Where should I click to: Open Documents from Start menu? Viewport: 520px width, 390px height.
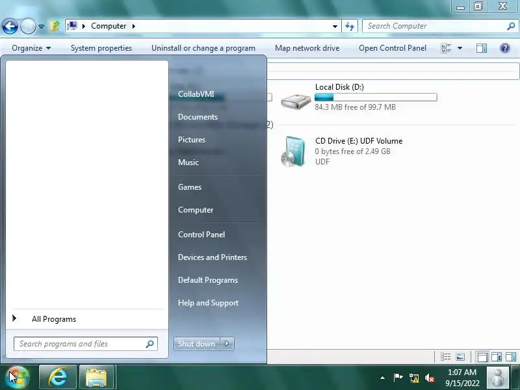click(x=198, y=117)
